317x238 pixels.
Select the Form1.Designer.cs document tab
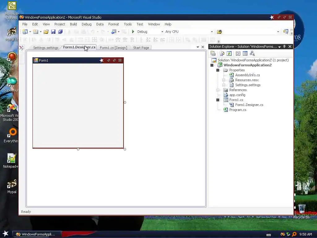click(79, 47)
